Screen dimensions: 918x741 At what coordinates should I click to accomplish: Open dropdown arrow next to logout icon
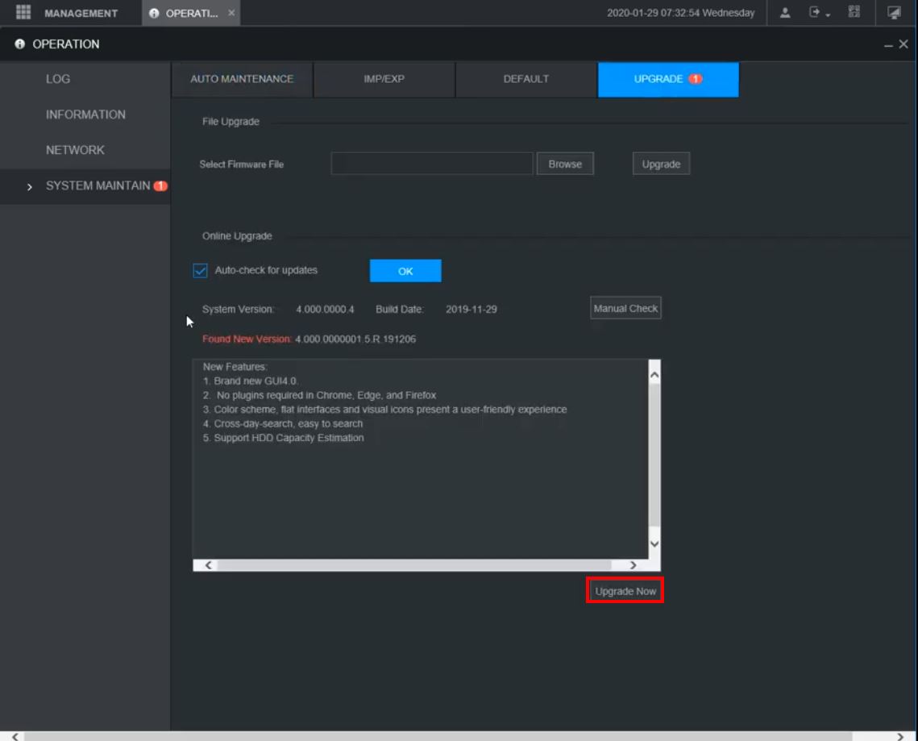(x=828, y=15)
